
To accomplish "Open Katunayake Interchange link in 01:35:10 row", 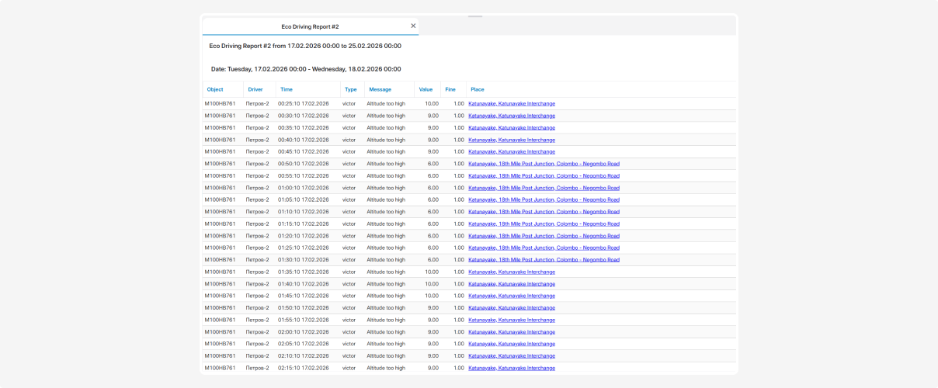I will coord(512,272).
